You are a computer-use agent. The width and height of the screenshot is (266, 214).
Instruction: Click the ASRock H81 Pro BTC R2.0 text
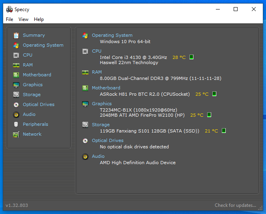(x=145, y=94)
